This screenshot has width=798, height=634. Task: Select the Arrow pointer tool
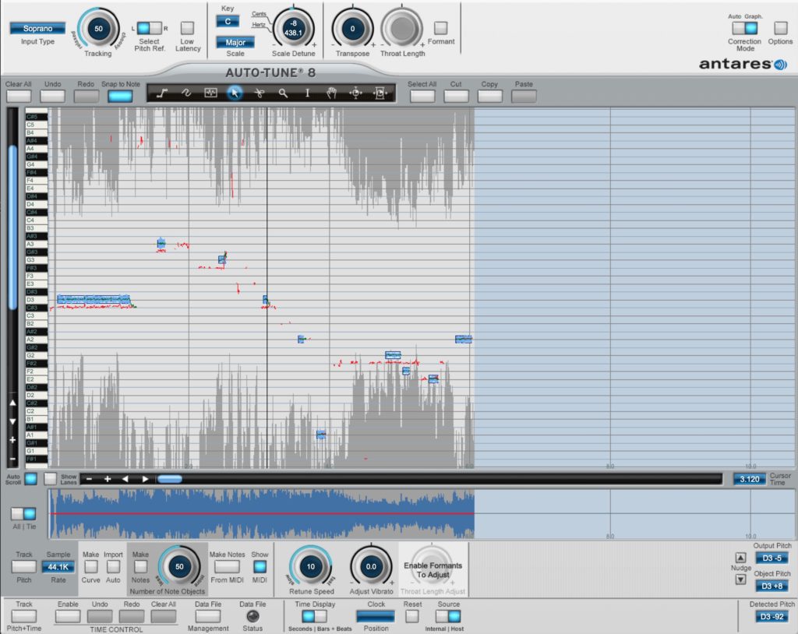(x=235, y=93)
